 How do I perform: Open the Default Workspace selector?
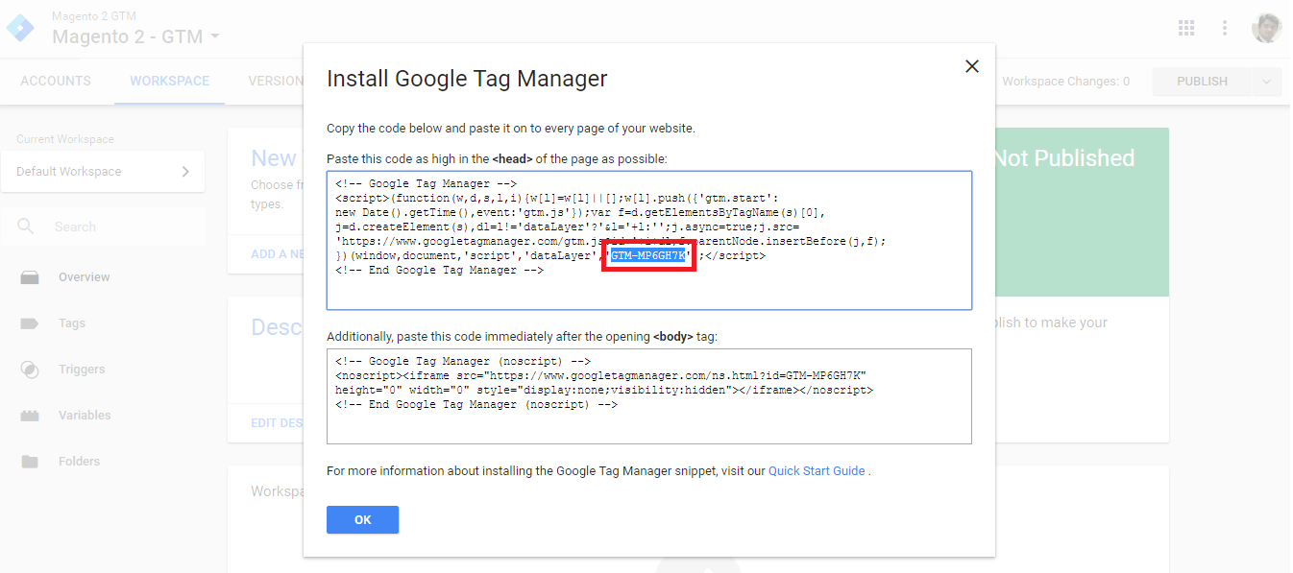(103, 172)
